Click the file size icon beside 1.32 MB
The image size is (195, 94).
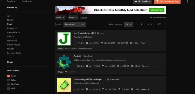click(x=119, y=43)
